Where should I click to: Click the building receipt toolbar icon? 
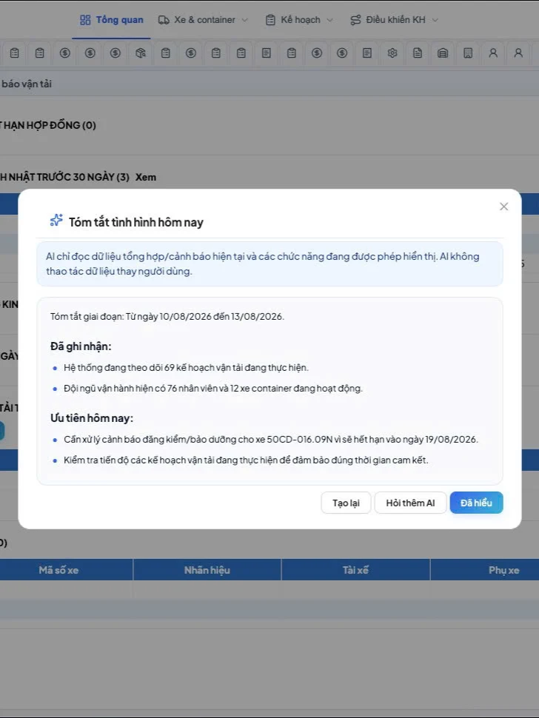click(468, 53)
